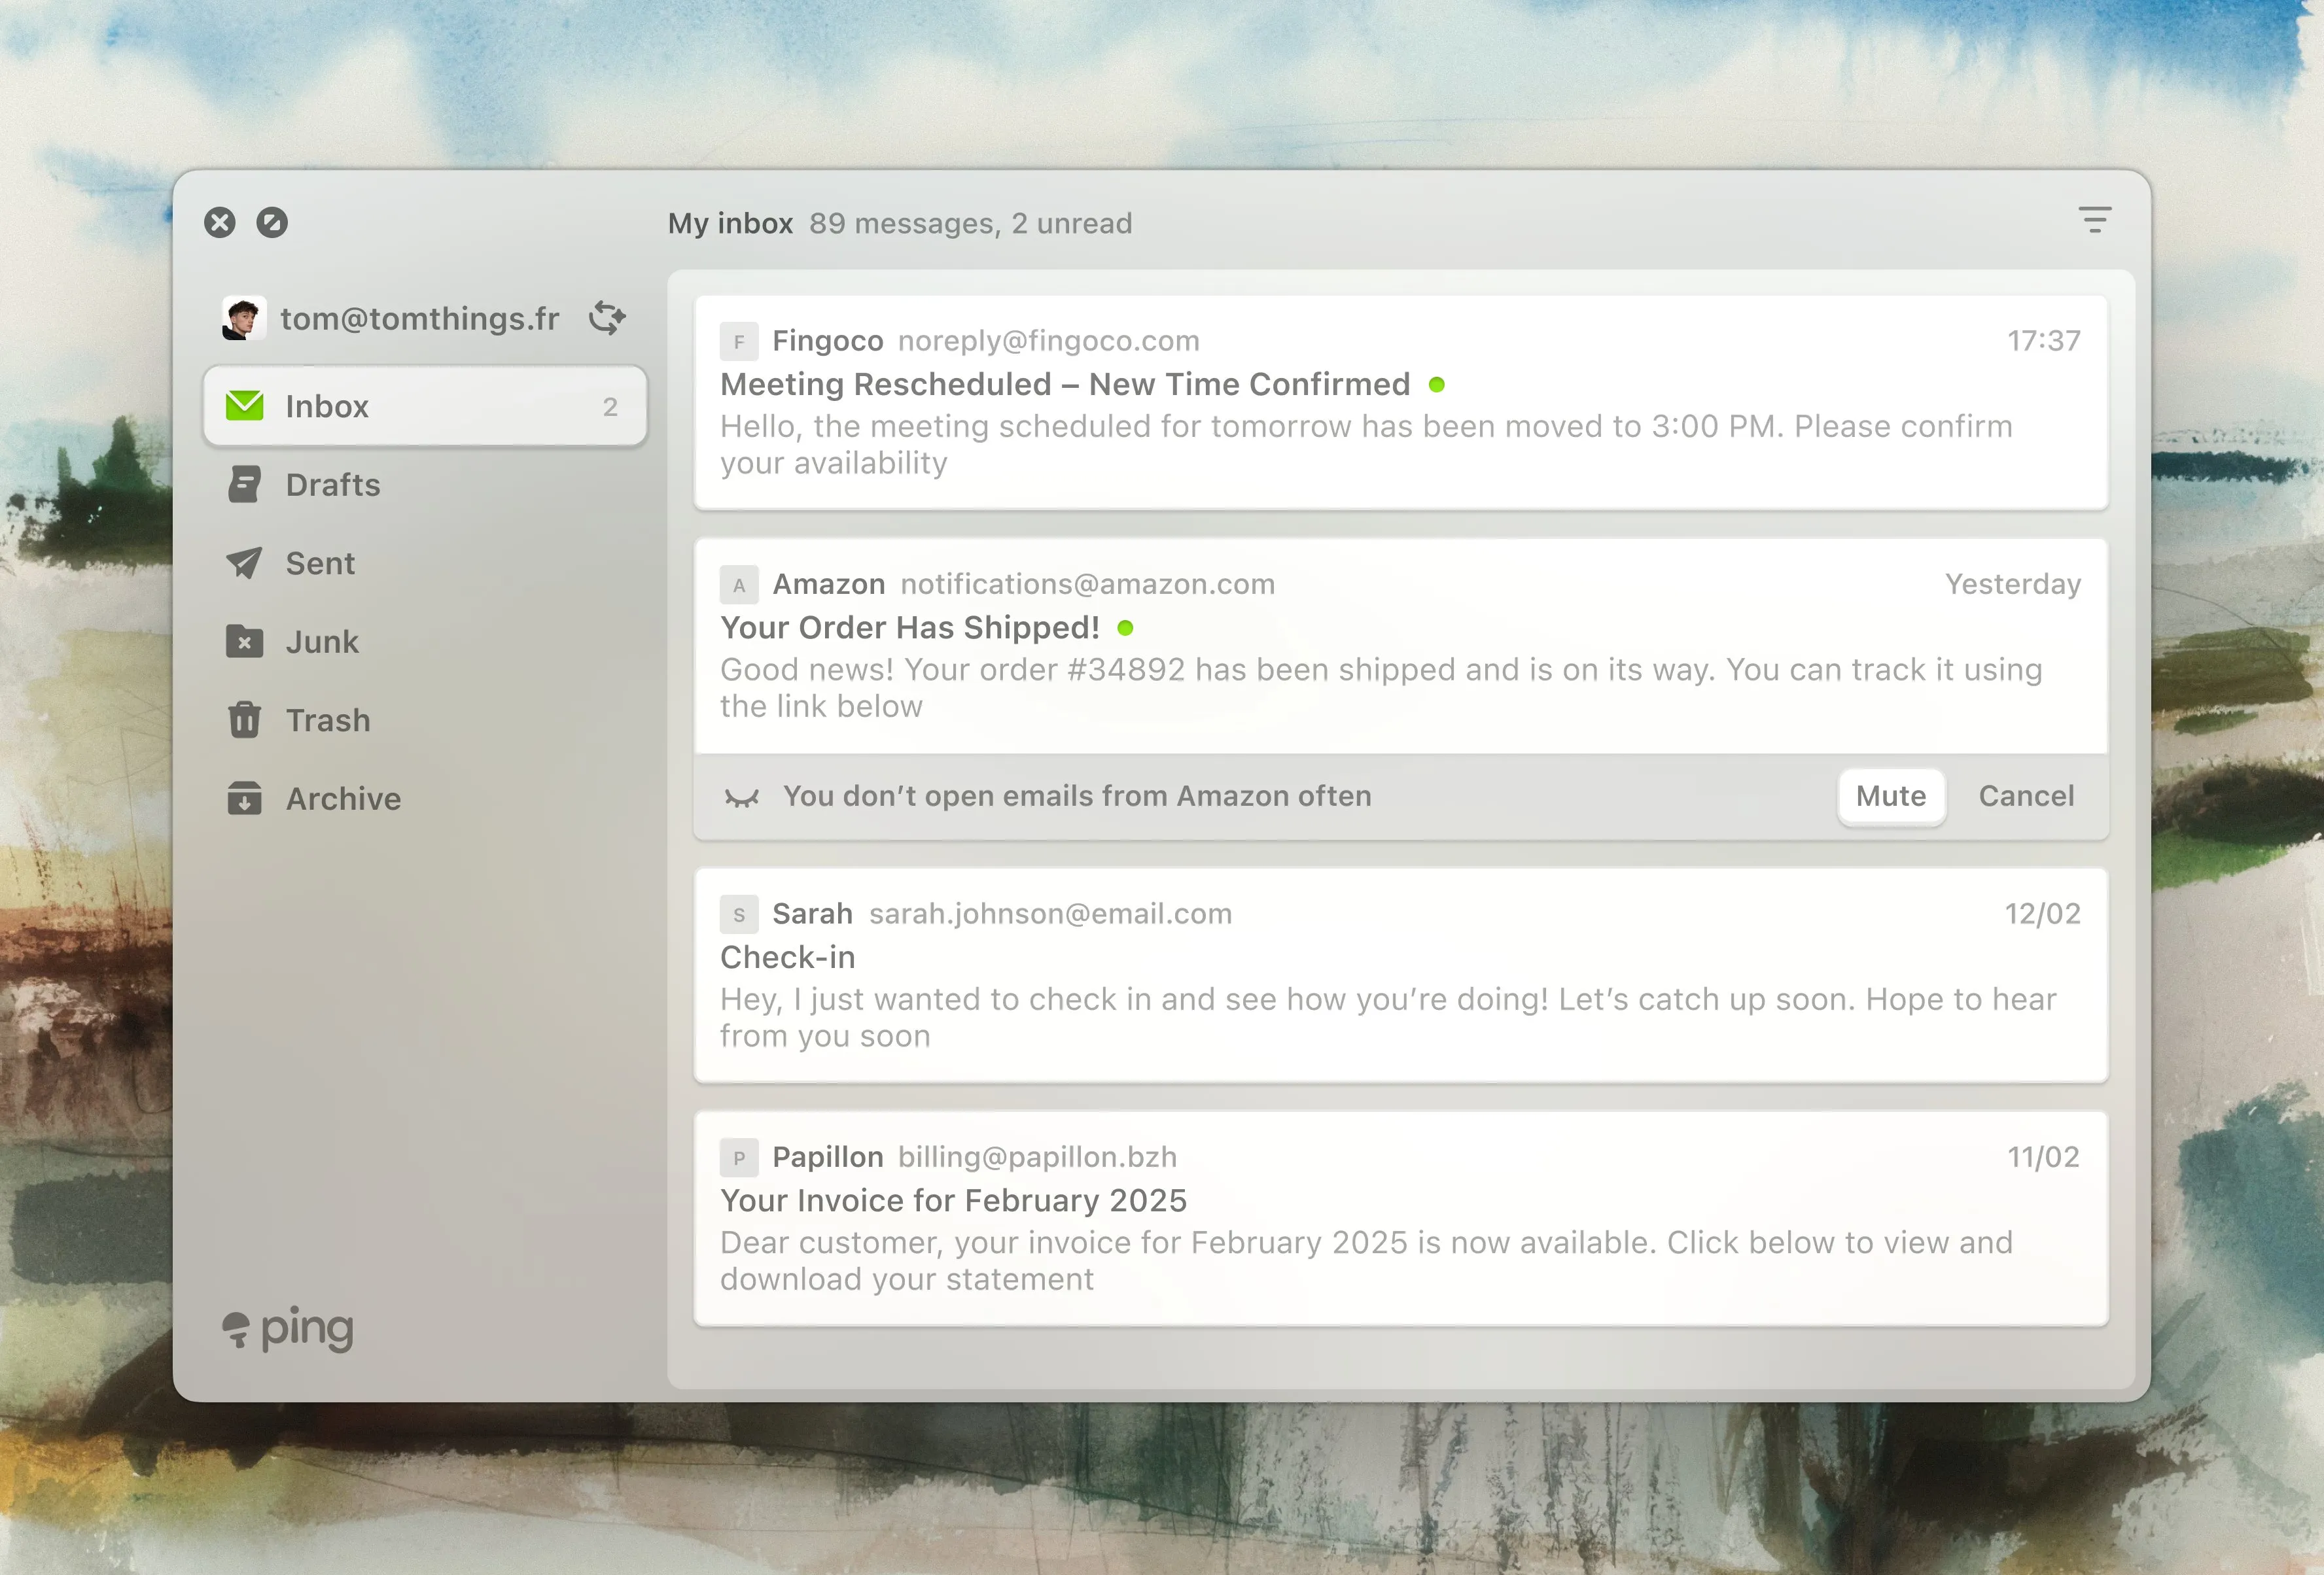Toggle the unread dot on the Fingoco email

pyautogui.click(x=1437, y=384)
